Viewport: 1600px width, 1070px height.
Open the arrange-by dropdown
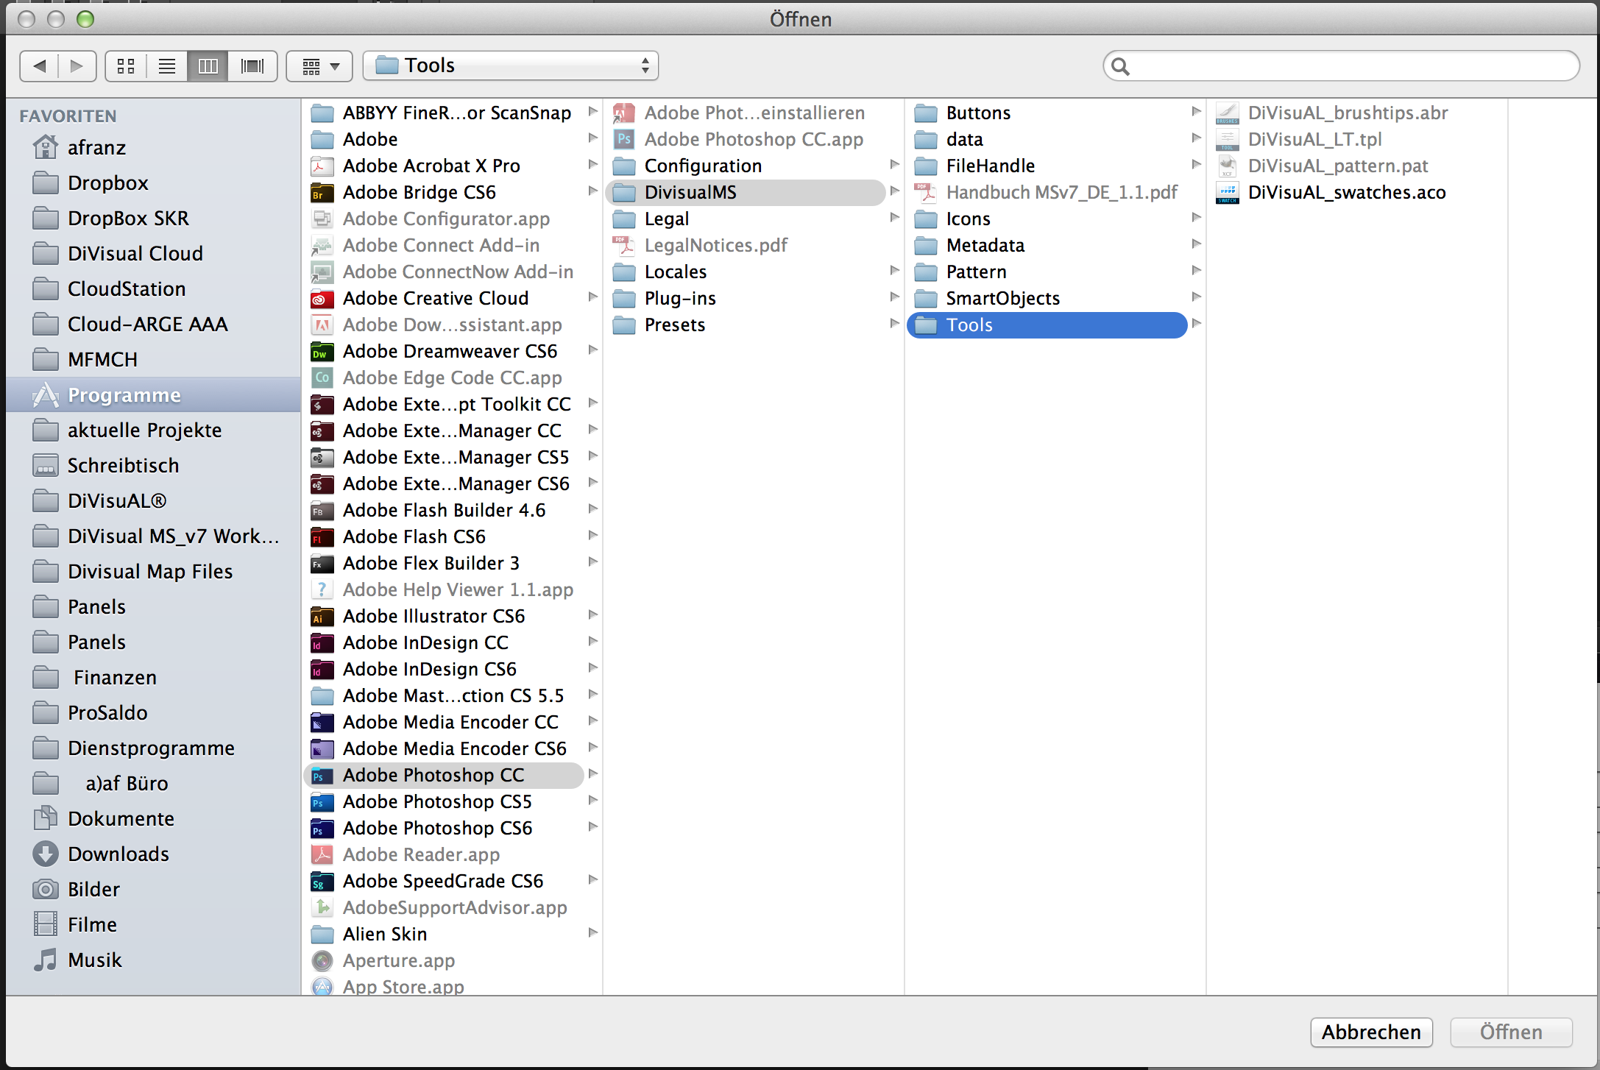[320, 66]
